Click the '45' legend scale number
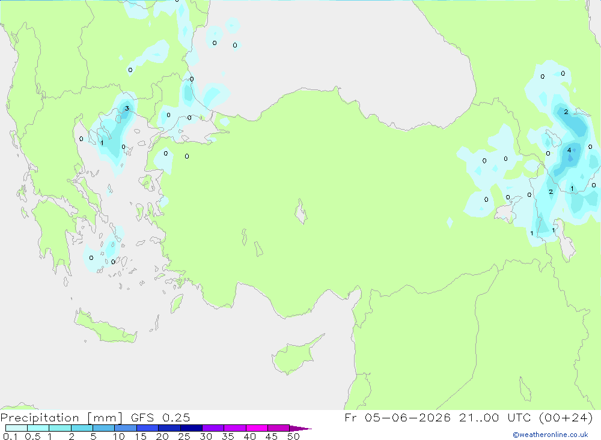601x440 pixels. (272, 436)
